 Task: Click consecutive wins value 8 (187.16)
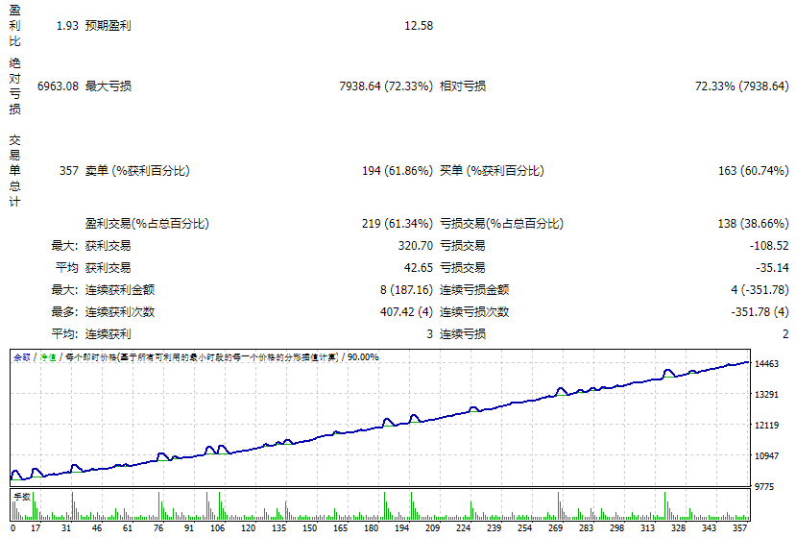click(406, 290)
